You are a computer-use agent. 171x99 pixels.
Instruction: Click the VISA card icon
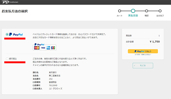43,48
